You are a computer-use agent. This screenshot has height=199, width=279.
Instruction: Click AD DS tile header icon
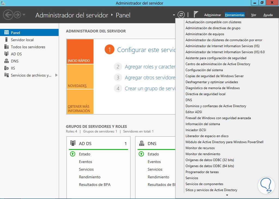coord(73,143)
